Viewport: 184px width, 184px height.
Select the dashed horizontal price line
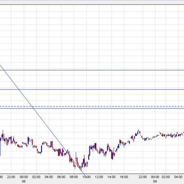coord(92,106)
